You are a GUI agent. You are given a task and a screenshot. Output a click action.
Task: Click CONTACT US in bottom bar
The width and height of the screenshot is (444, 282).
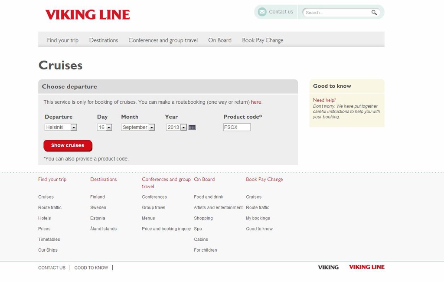click(52, 268)
